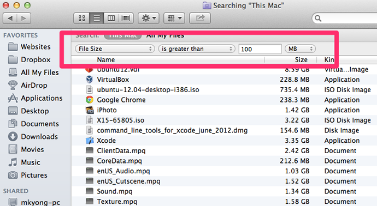This screenshot has width=377, height=206.
Task: Select the enUS_Audio.mpq file name
Action: tap(123, 171)
